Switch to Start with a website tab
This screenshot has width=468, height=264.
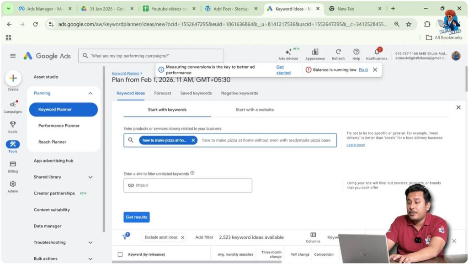coord(255,110)
